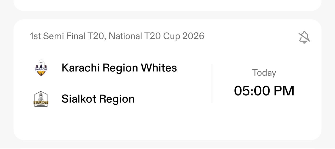
Task: Click the 2026 year in the match title
Action: point(193,36)
